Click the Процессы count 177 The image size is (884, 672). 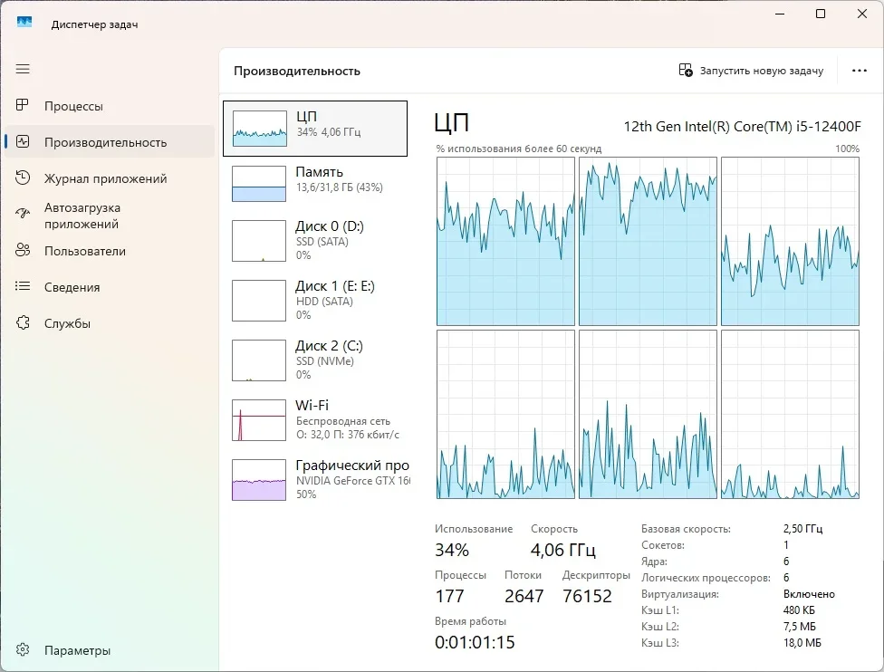point(449,596)
